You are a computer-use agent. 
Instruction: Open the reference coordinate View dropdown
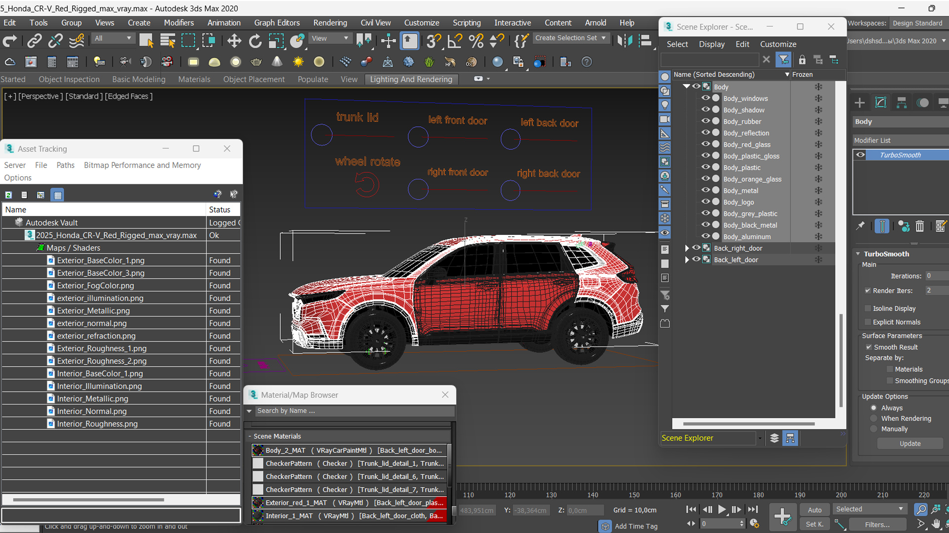tap(330, 38)
